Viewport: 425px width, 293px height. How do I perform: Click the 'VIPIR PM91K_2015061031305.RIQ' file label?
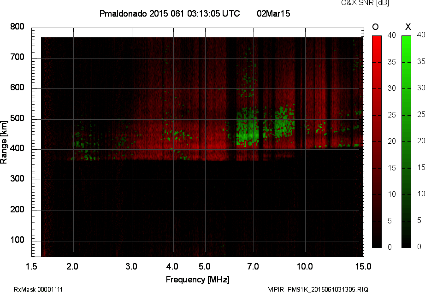(x=318, y=289)
